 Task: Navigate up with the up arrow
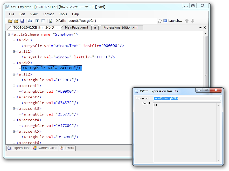tap(186, 20)
